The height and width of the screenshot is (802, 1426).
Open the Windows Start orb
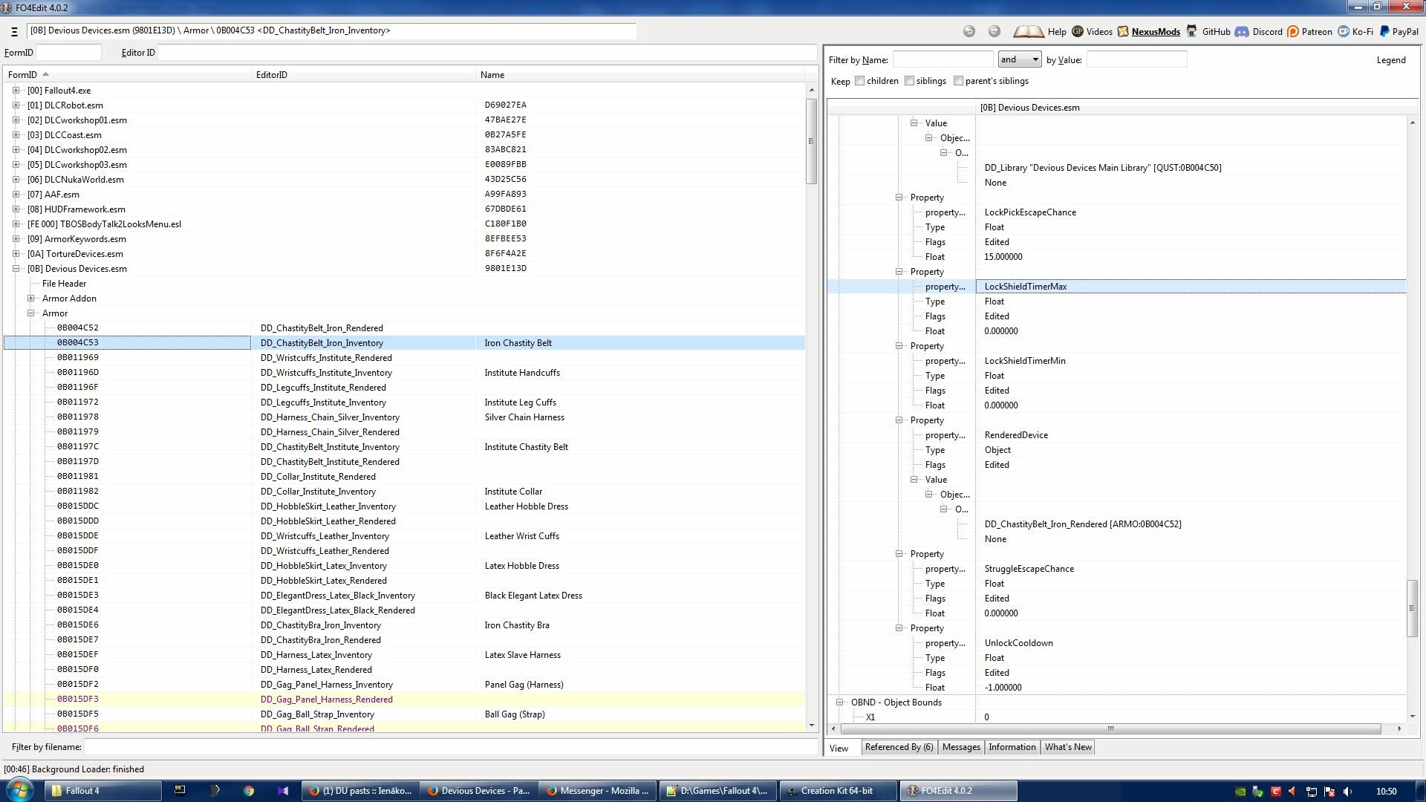pos(20,790)
